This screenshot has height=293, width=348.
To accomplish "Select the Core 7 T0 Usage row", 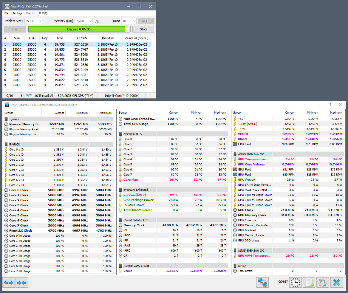I will point(58,271).
